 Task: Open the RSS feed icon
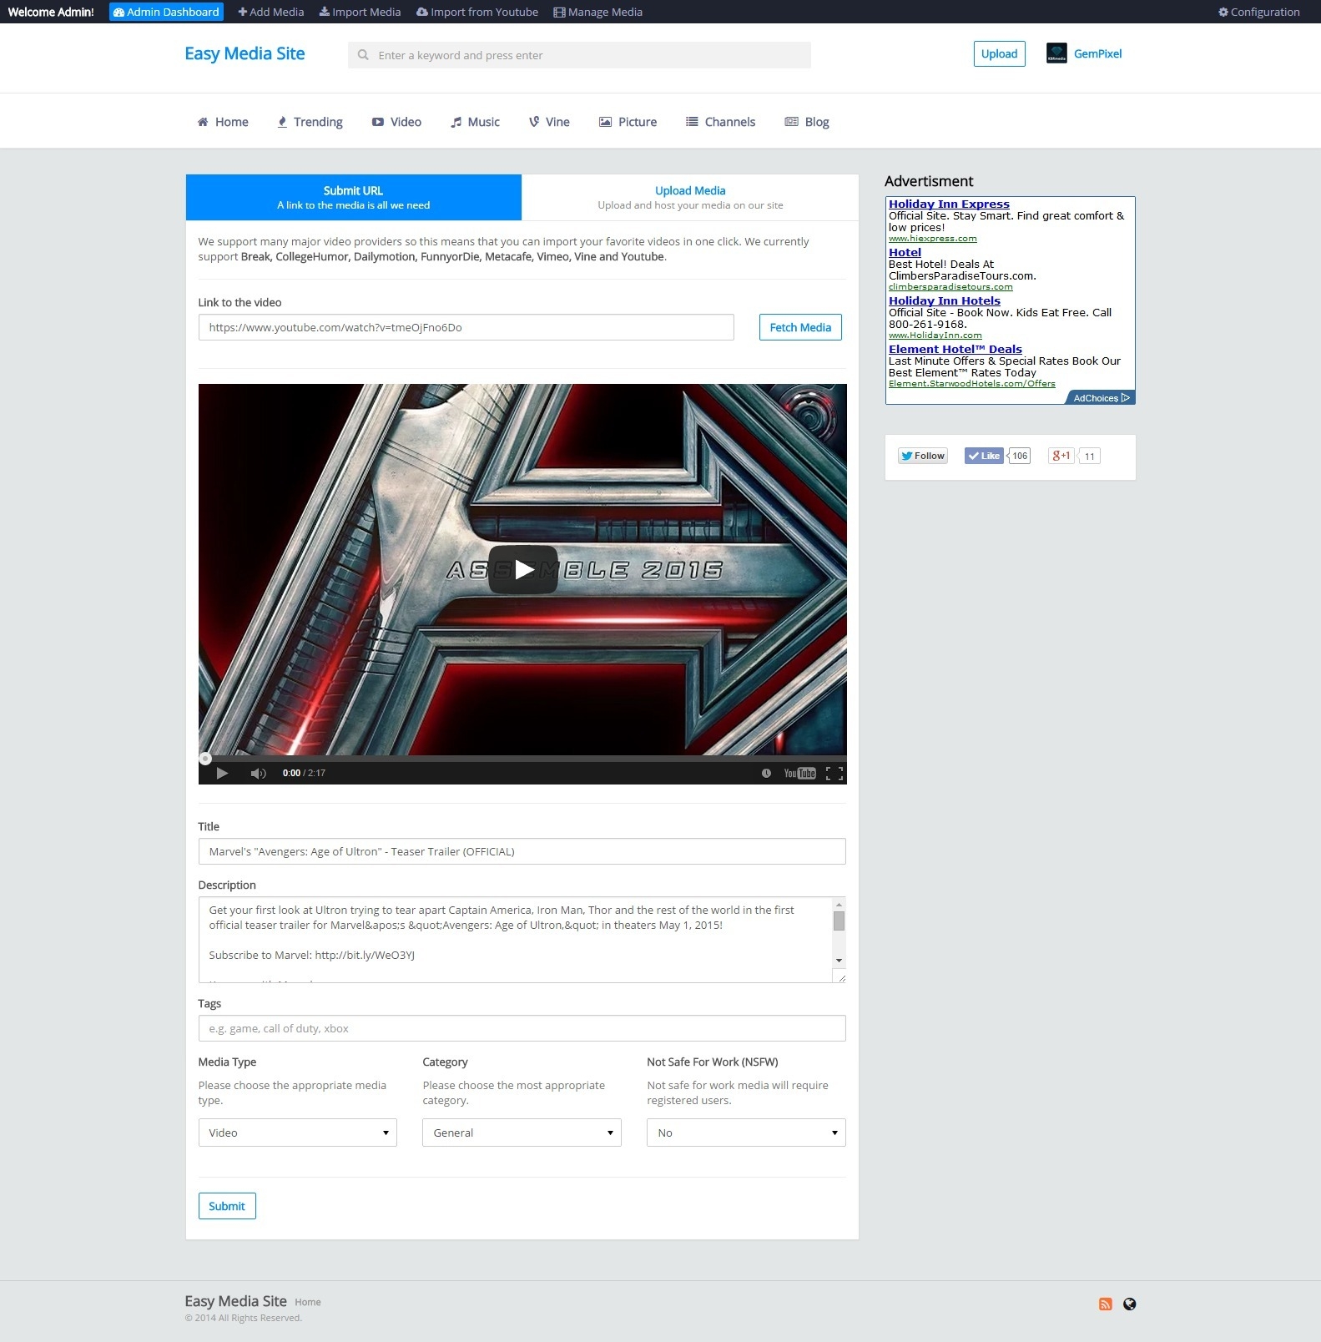tap(1105, 1304)
